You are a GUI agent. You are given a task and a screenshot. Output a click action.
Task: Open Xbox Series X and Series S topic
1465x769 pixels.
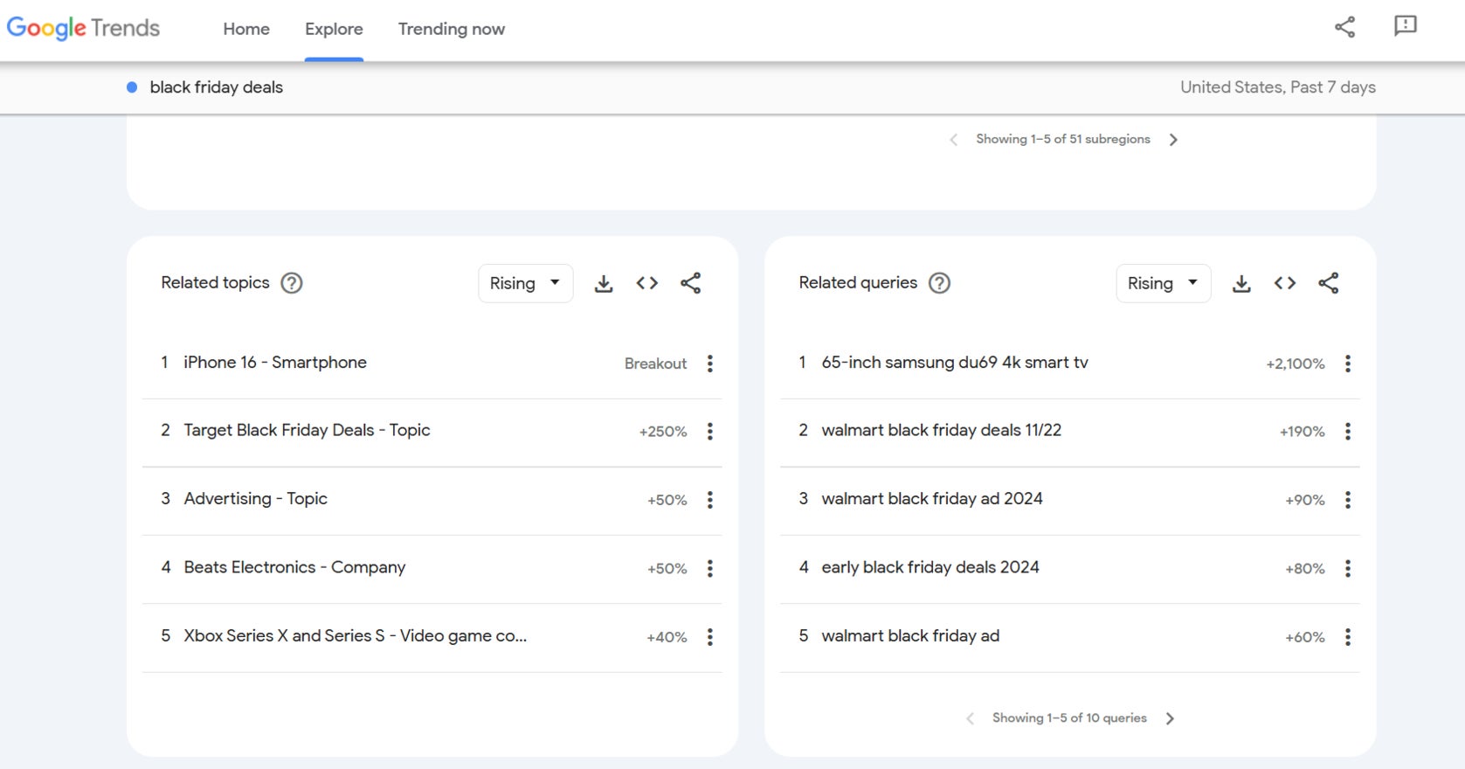pyautogui.click(x=355, y=636)
